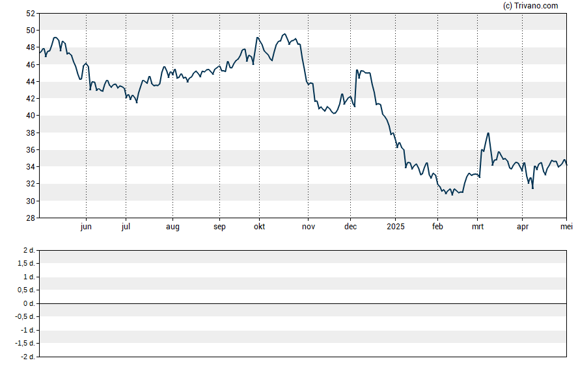Image resolution: width=578 pixels, height=367 pixels.
Task: Click the 34 price axis value
Action: pyautogui.click(x=31, y=166)
